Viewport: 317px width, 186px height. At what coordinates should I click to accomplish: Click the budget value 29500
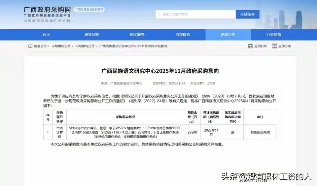(192, 132)
